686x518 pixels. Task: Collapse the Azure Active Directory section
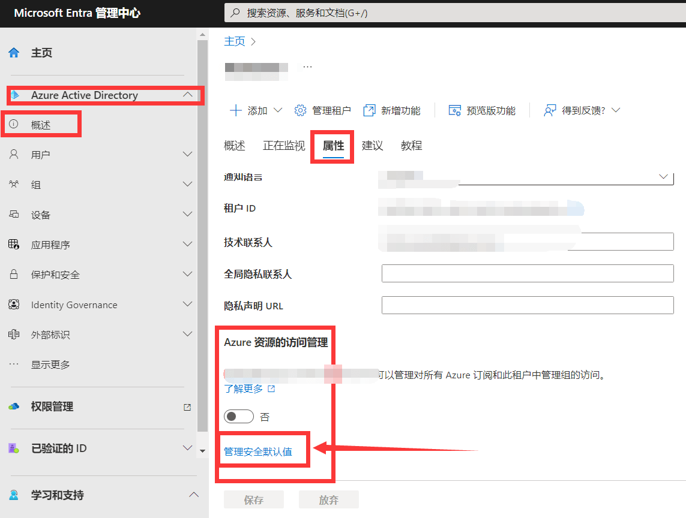(x=187, y=95)
